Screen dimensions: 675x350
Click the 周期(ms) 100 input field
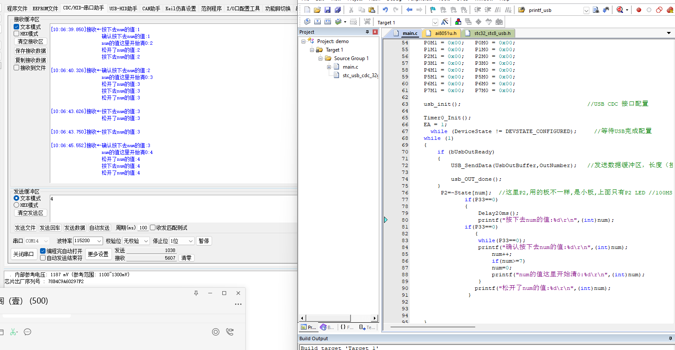tap(143, 228)
